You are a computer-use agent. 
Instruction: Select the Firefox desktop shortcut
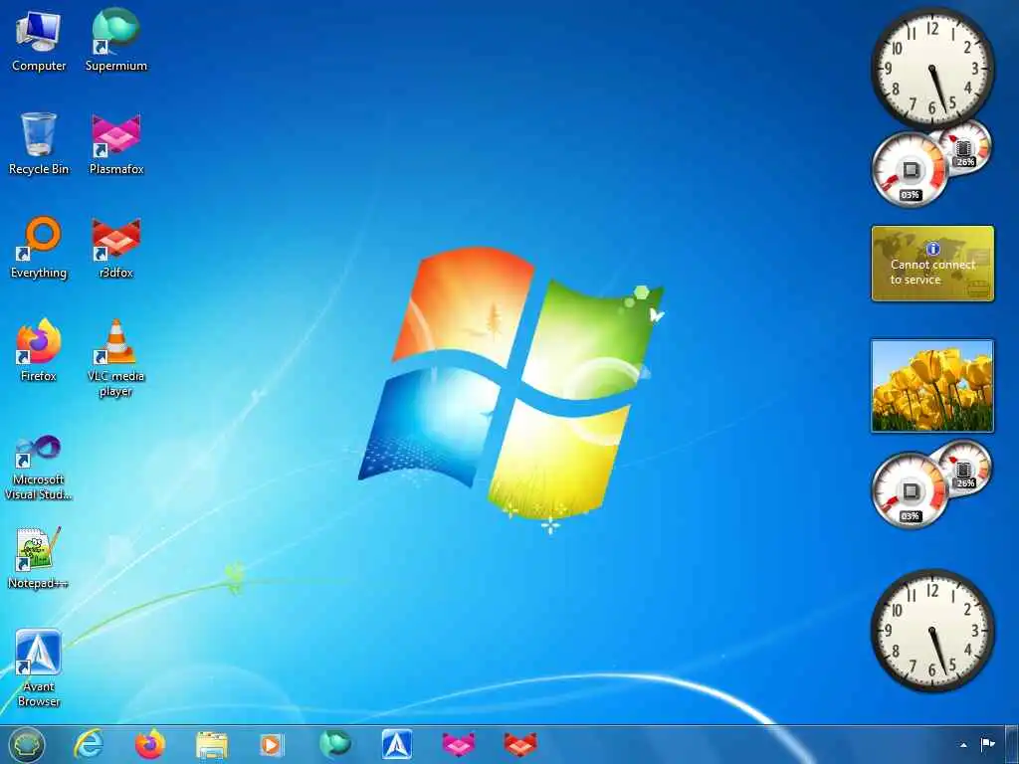coord(39,351)
